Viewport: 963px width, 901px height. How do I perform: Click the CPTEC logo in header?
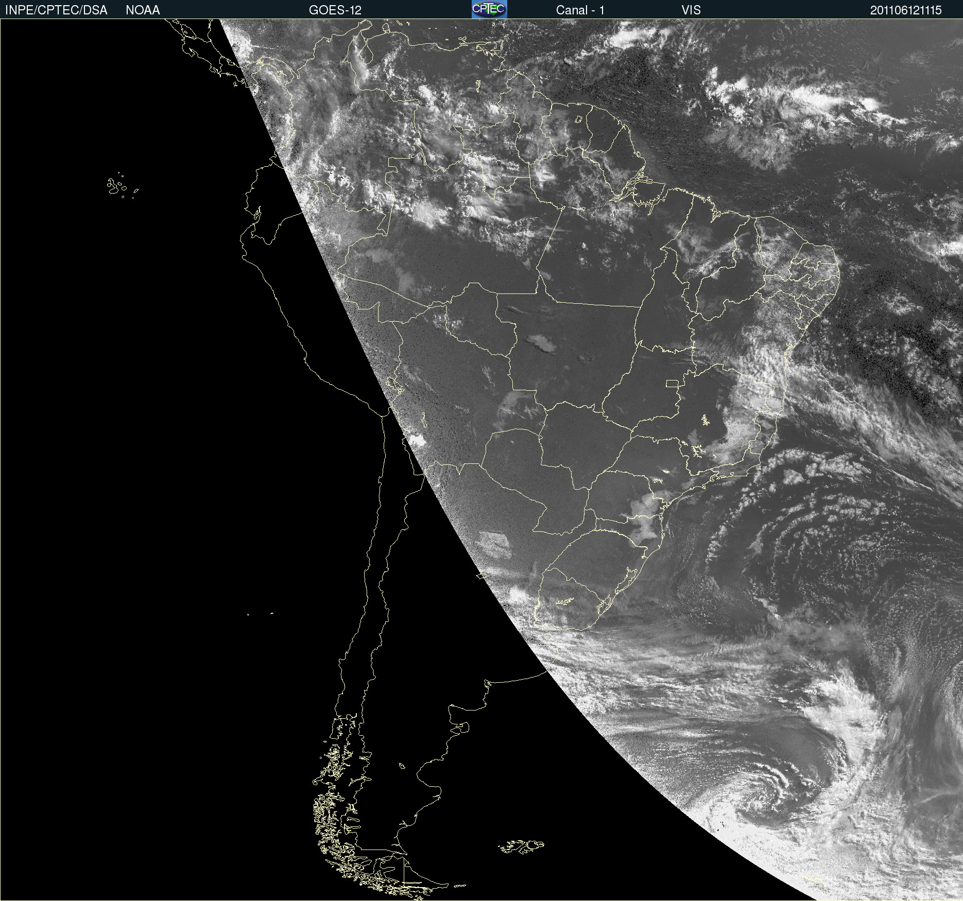[489, 9]
